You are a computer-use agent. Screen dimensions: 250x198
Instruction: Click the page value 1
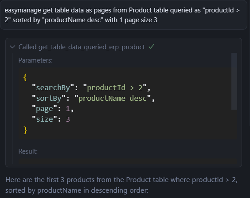[x=68, y=109]
